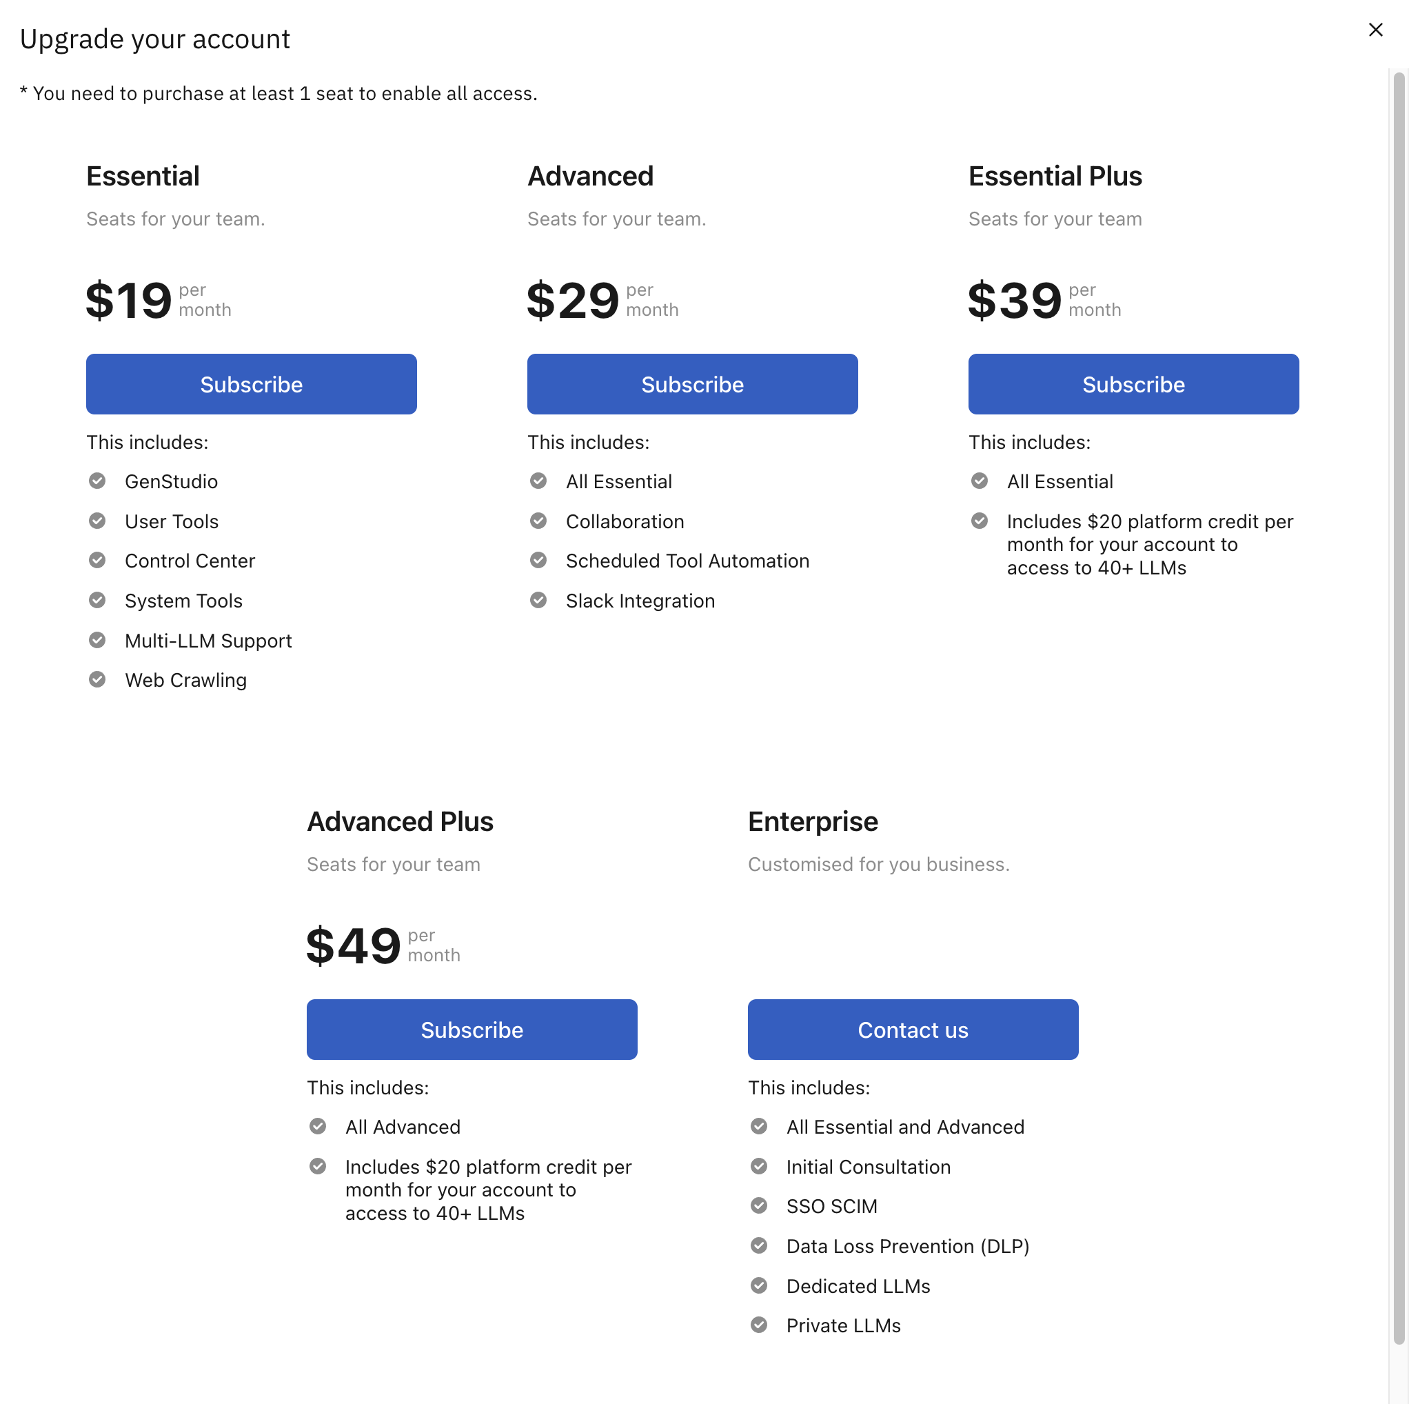Click the checkmark beside Initial Consultation
The height and width of the screenshot is (1404, 1409).
pos(758,1166)
